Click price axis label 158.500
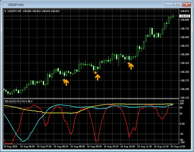Viewport: 194px width, 152px height. click(185, 54)
